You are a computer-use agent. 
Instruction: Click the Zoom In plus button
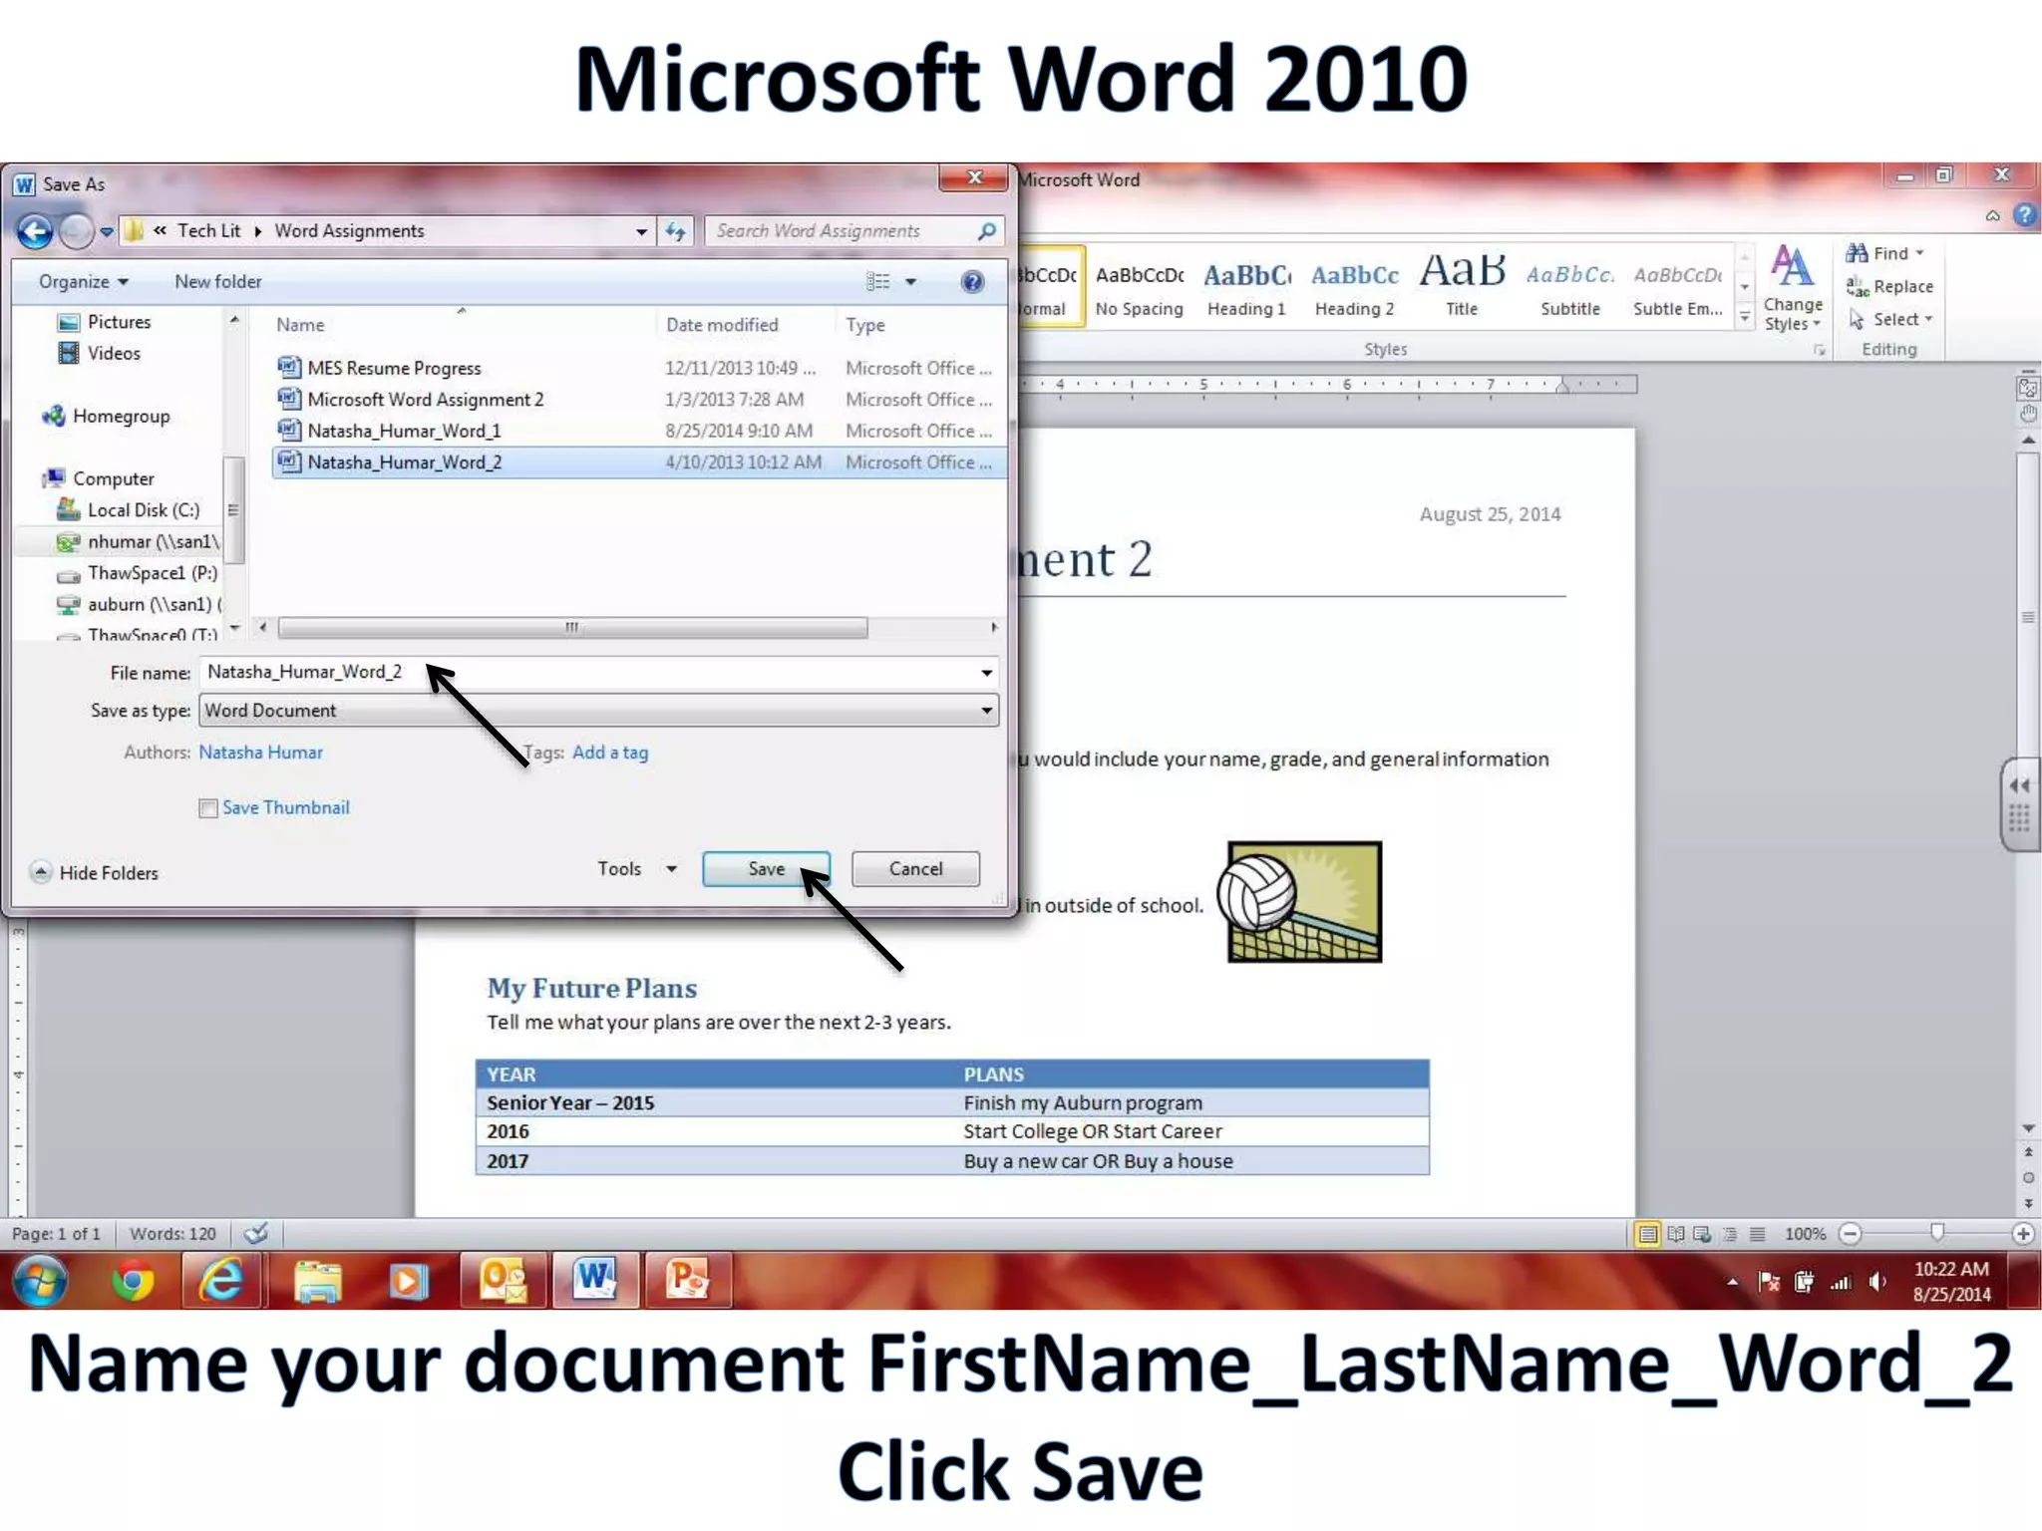coord(2023,1234)
